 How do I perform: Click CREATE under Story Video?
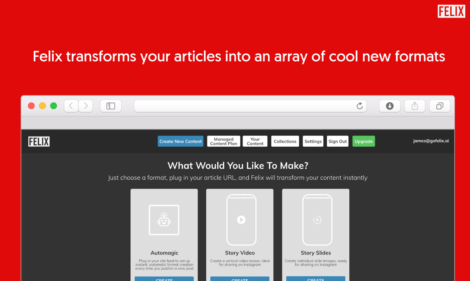240,279
